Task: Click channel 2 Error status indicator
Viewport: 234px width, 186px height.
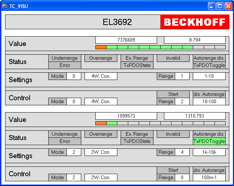Action: (x=65, y=141)
